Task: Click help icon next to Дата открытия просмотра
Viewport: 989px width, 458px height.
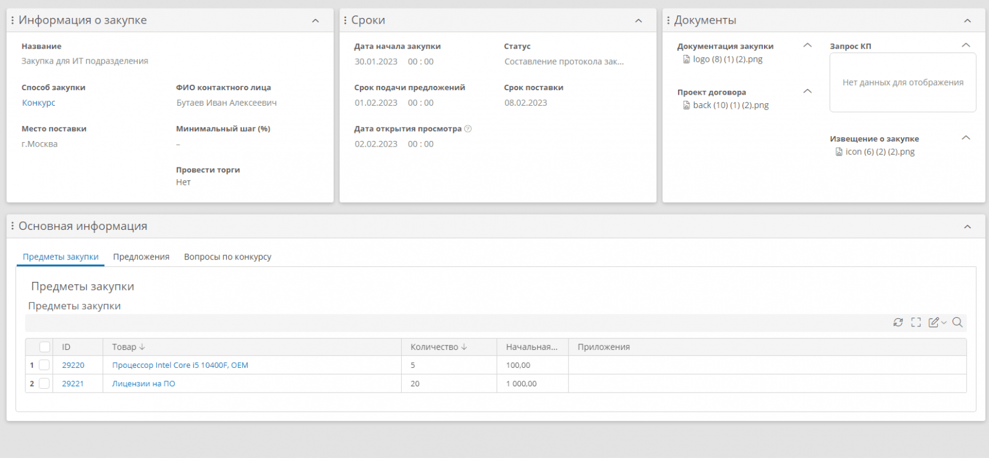Action: tap(468, 129)
